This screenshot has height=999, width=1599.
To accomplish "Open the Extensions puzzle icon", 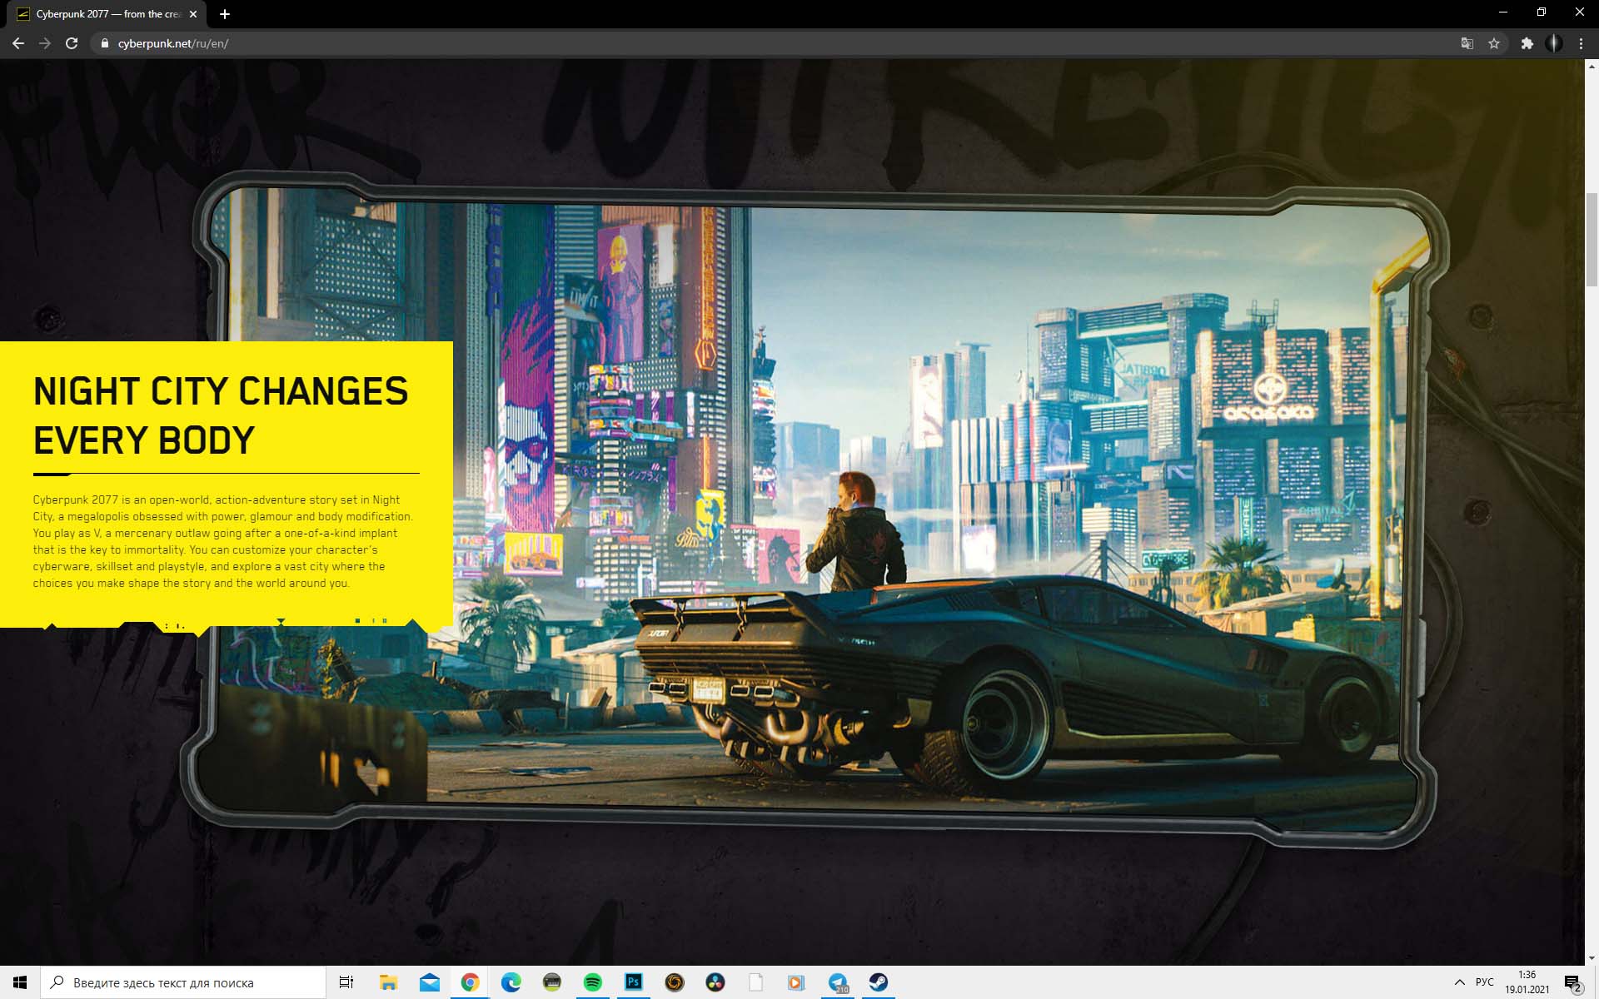I will (x=1527, y=43).
